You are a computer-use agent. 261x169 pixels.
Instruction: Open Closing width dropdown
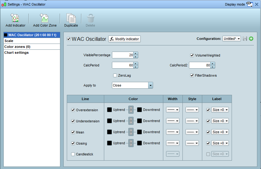click(x=173, y=143)
